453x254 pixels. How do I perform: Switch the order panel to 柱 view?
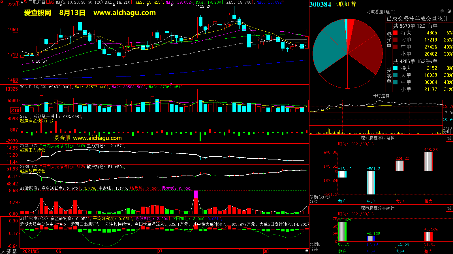[442, 12]
